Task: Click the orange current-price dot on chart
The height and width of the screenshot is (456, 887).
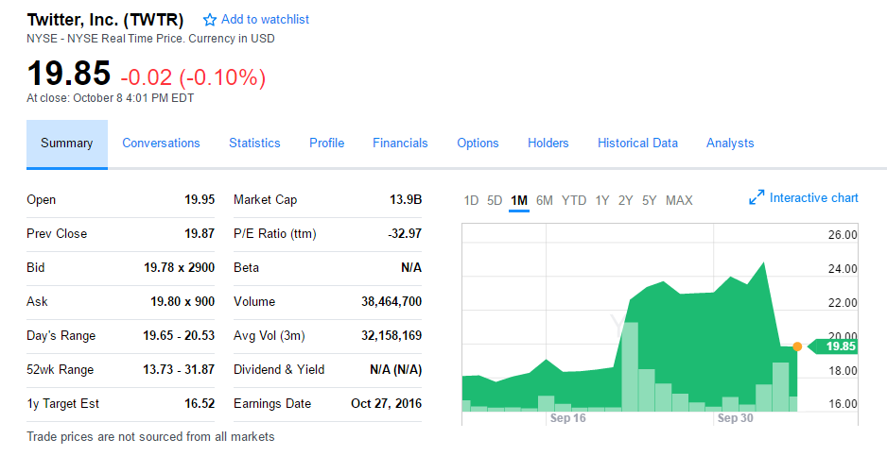Action: [797, 346]
